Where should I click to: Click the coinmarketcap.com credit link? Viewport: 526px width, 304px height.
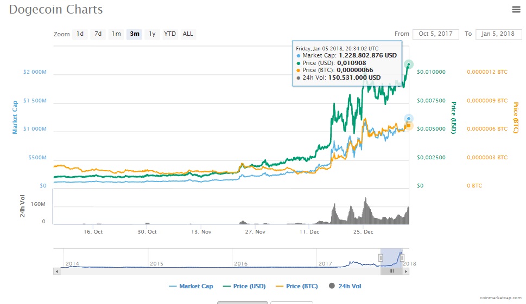[x=500, y=297]
